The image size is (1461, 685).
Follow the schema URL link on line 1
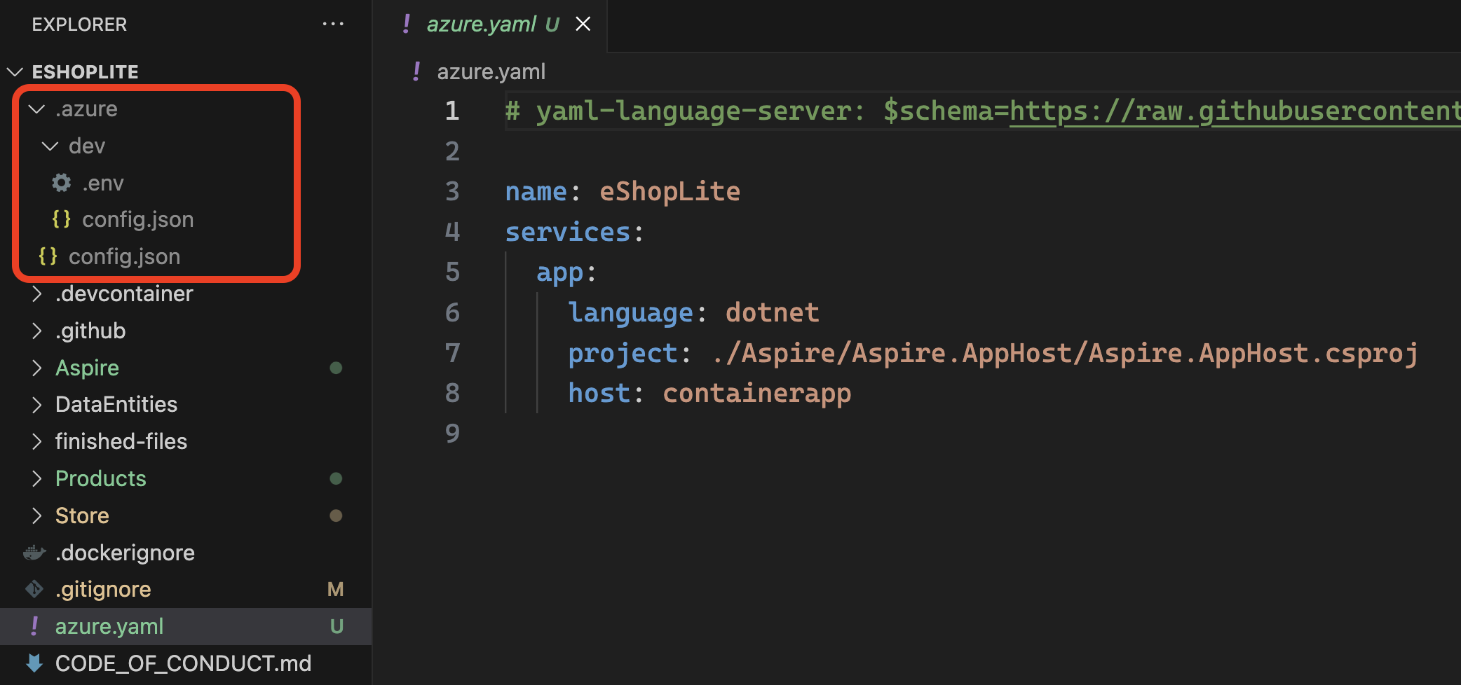[x=1235, y=111]
